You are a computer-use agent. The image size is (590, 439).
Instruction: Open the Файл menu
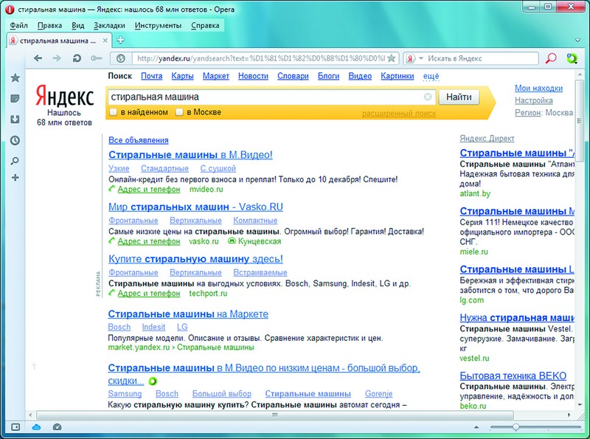(19, 25)
